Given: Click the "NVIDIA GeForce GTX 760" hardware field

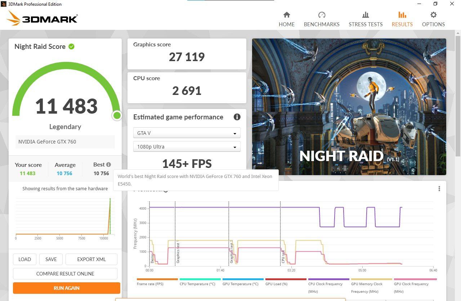Looking at the screenshot, I should 65,142.
